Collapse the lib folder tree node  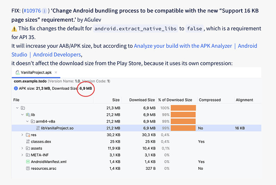[22, 115]
